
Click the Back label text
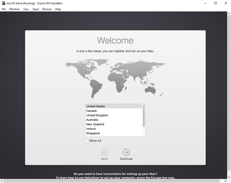(104, 159)
